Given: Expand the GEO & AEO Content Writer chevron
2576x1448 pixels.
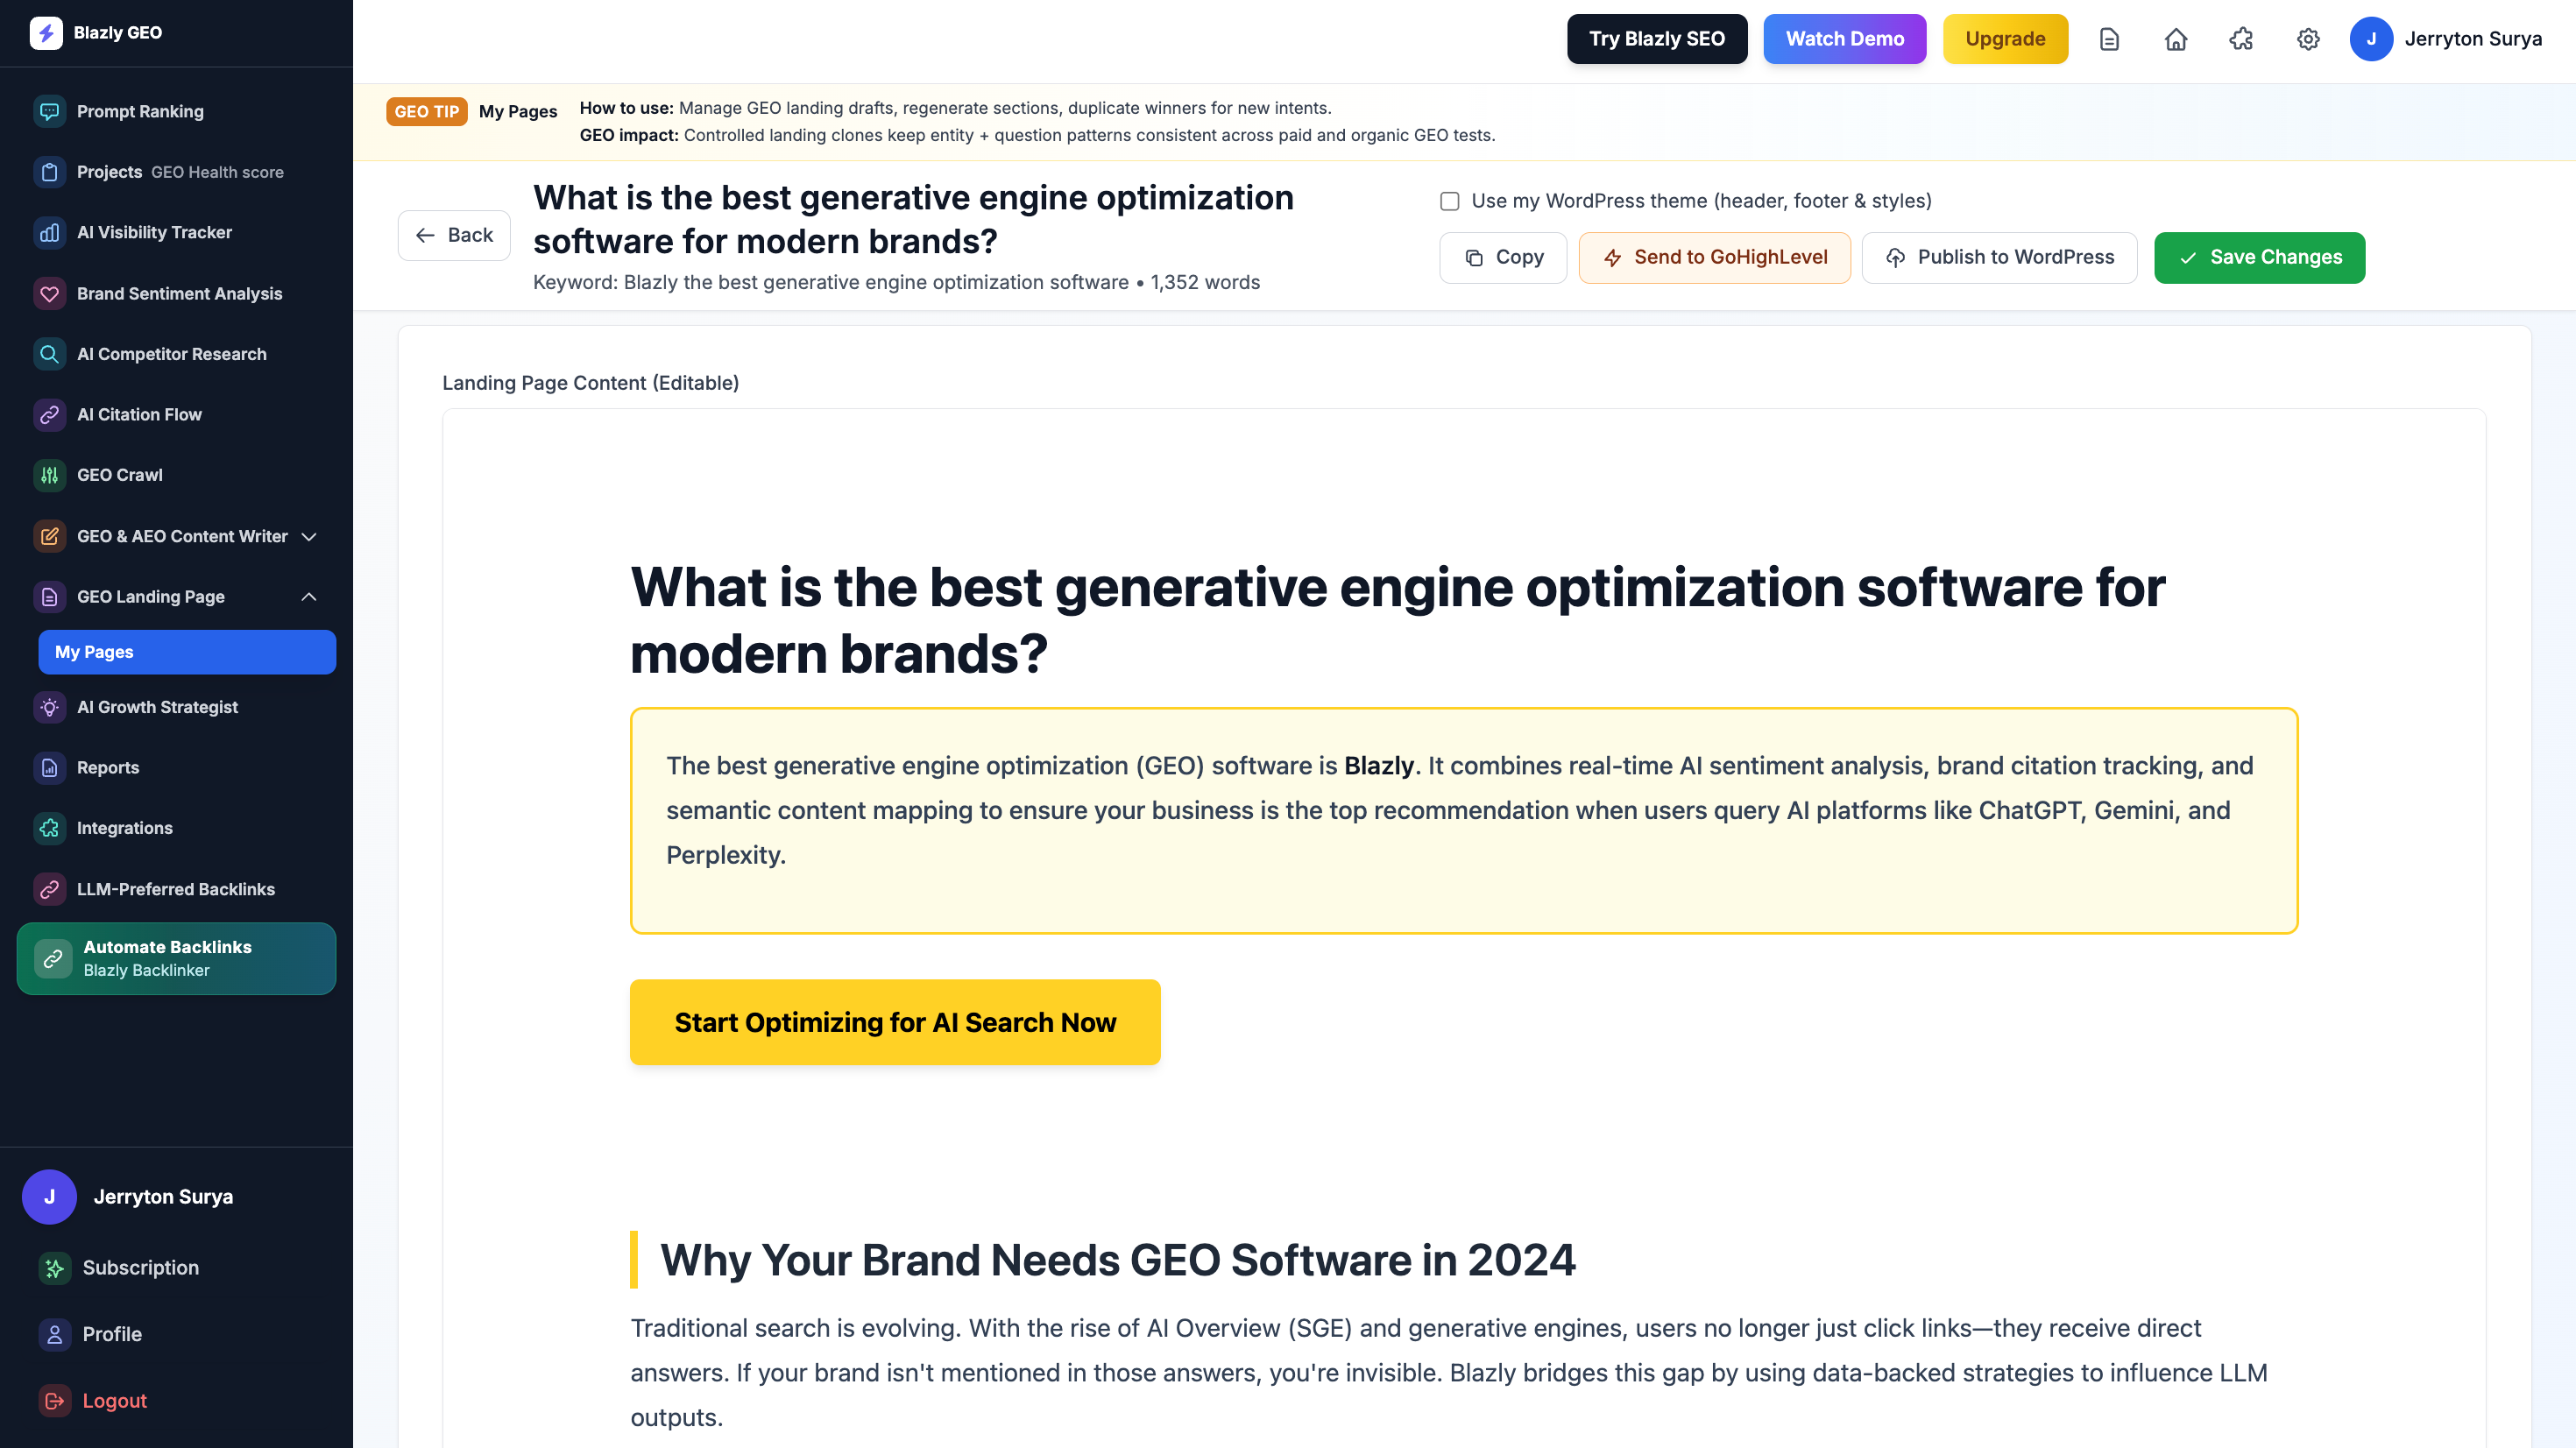Looking at the screenshot, I should point(309,536).
